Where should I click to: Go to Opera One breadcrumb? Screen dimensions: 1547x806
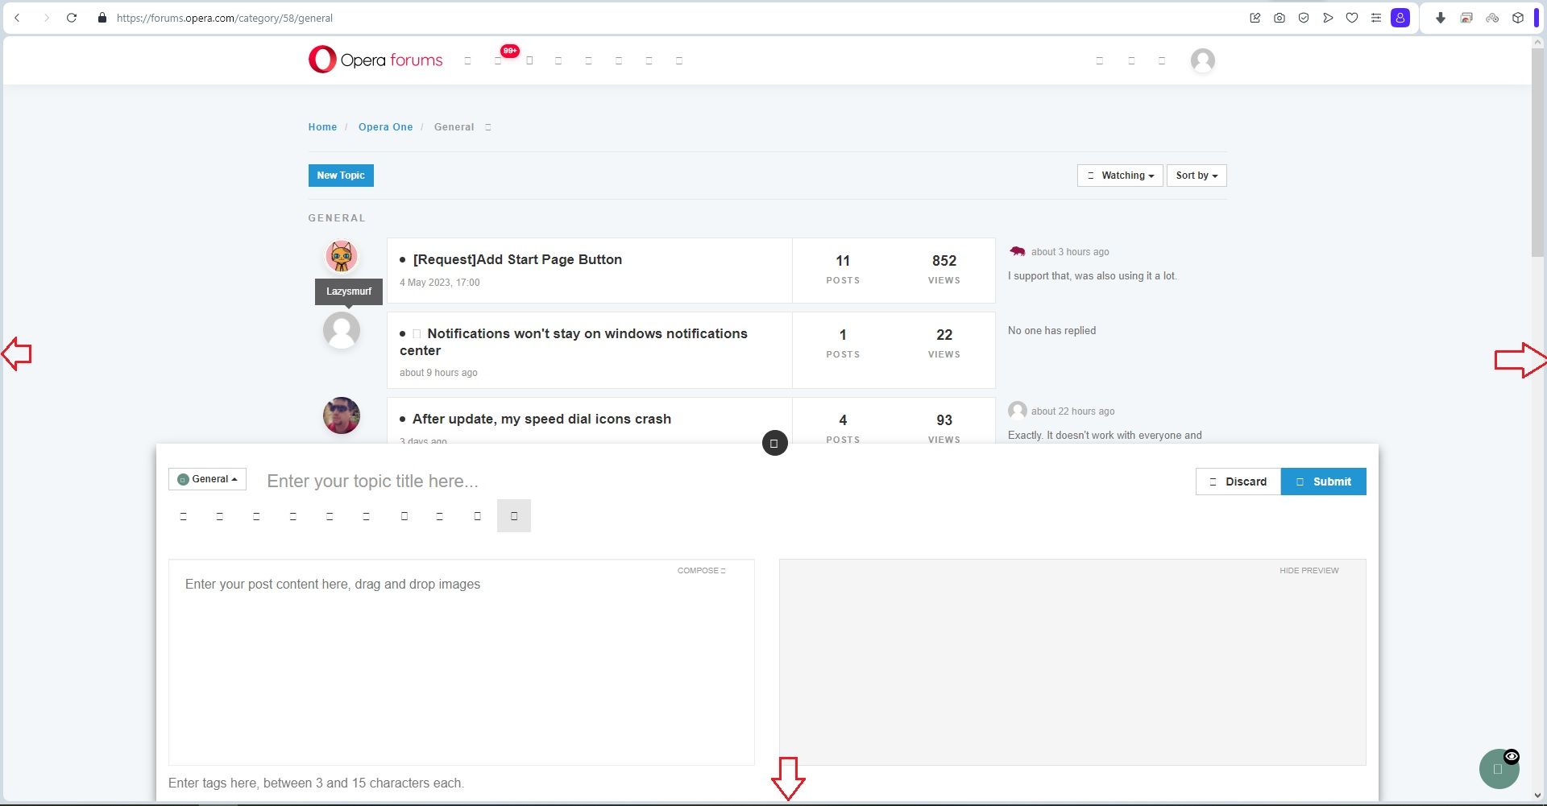click(385, 127)
